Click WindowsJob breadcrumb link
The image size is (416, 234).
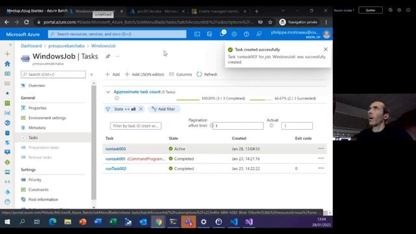click(103, 45)
